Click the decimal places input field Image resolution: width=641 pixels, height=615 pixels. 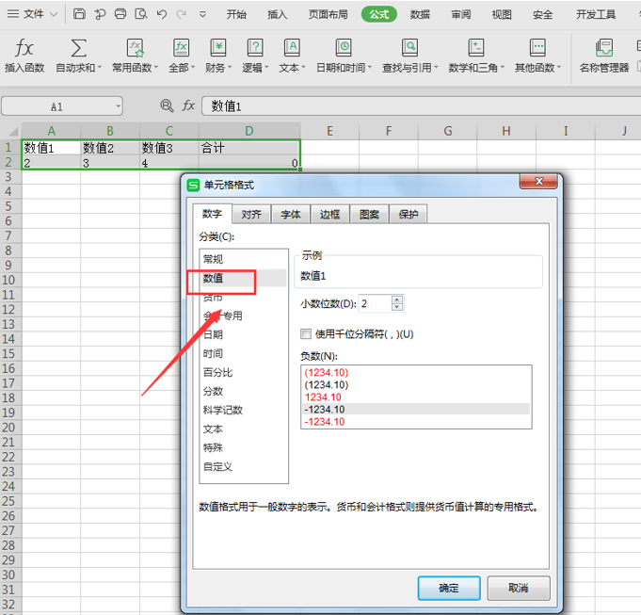(x=375, y=303)
